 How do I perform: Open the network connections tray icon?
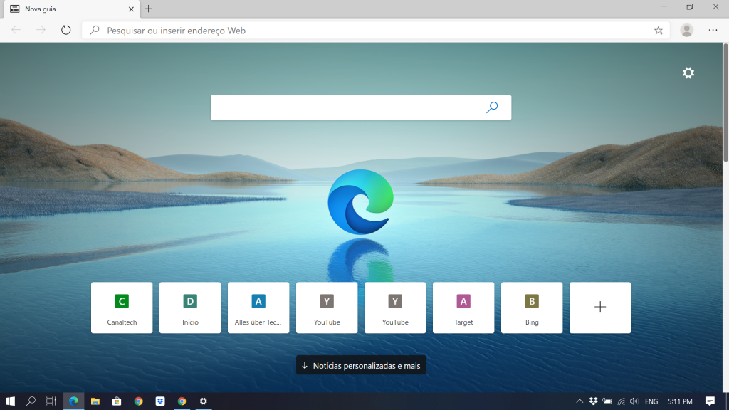[621, 401]
